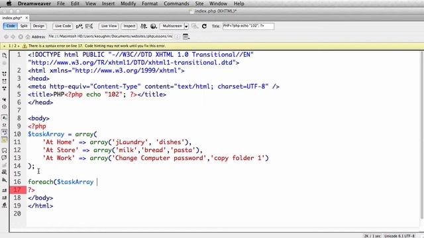Toggle the Live View button
424x238 pixels.
coord(109,26)
